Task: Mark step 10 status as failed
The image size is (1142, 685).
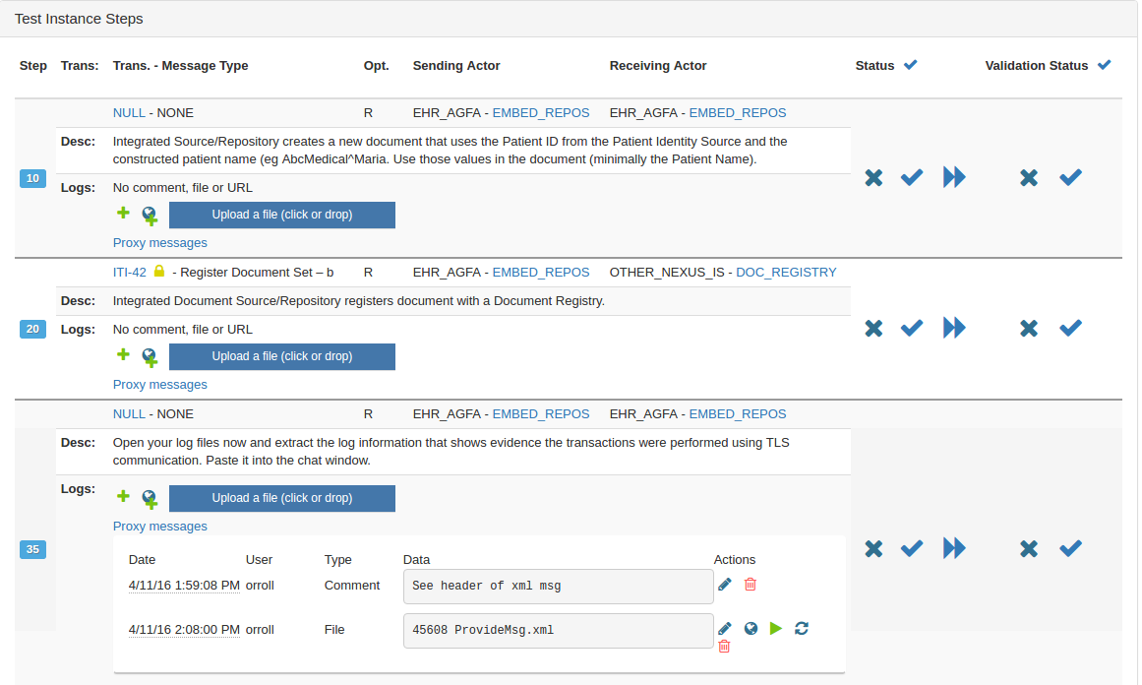Action: point(873,177)
